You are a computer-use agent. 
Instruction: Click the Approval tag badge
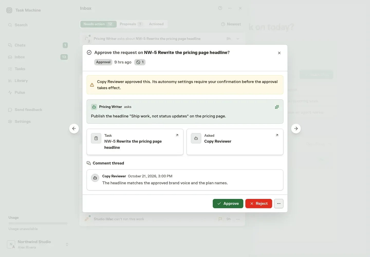[x=103, y=62]
